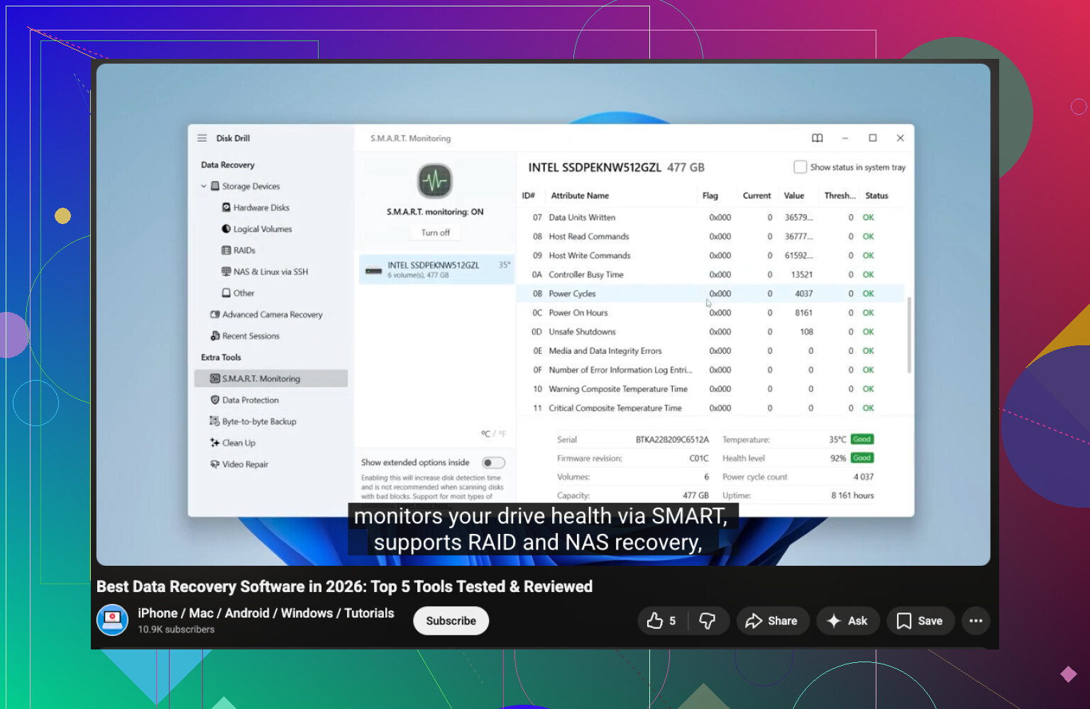Sort by Attribute Name column header
Screen dimensions: 1090x709
[x=580, y=196]
